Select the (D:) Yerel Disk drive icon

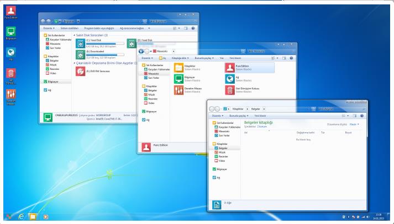pyautogui.click(x=132, y=43)
